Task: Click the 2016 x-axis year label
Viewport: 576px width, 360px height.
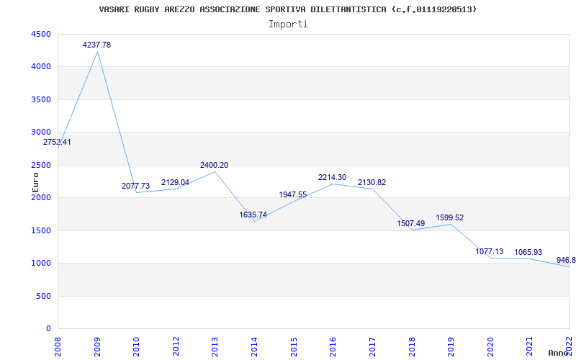Action: coord(333,346)
